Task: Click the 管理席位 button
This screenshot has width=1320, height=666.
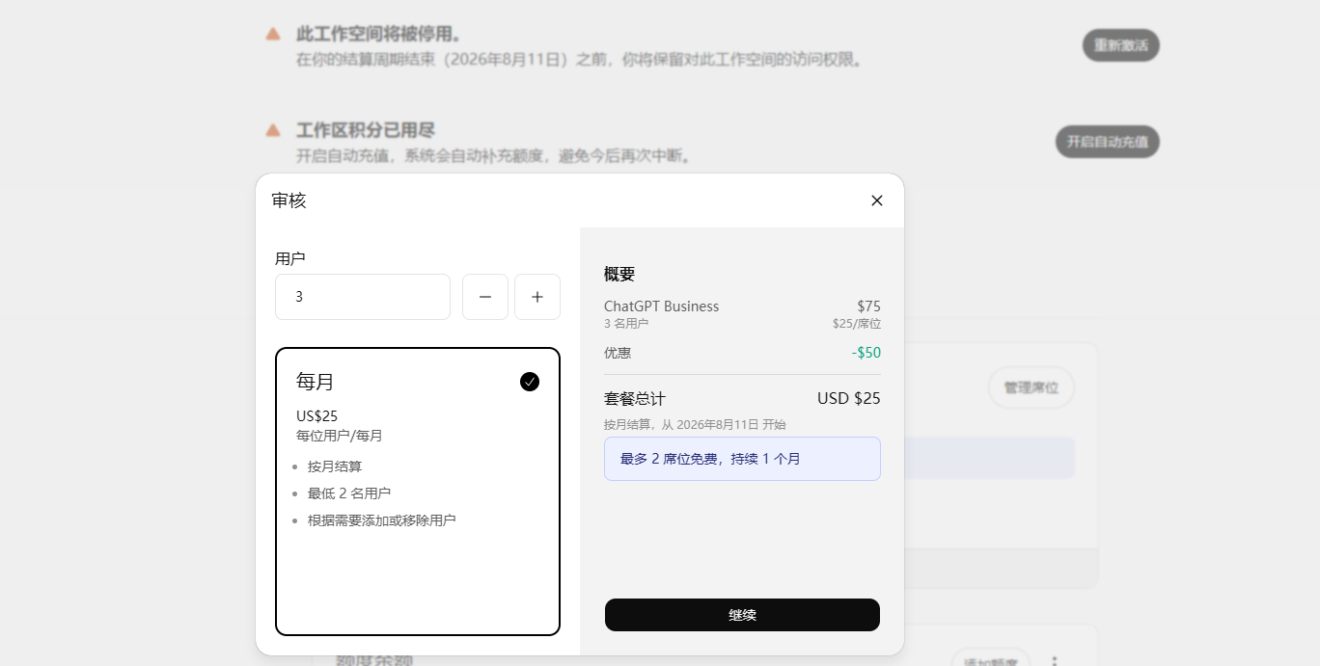Action: [x=1031, y=387]
